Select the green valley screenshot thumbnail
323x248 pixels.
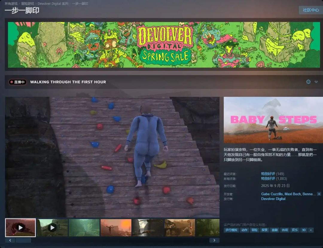pos(84,228)
